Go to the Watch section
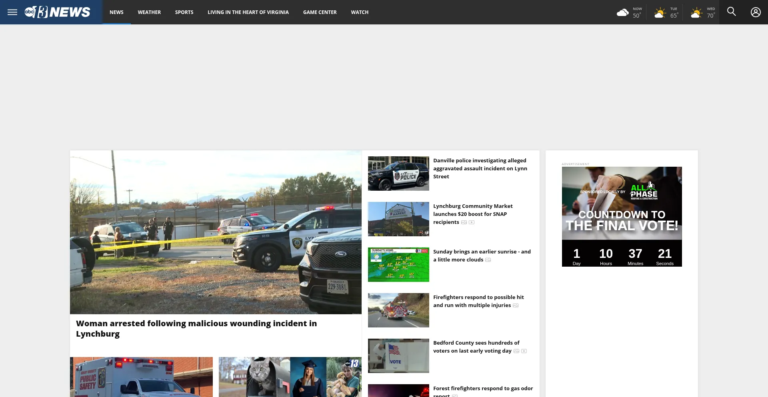The width and height of the screenshot is (768, 397). (360, 12)
